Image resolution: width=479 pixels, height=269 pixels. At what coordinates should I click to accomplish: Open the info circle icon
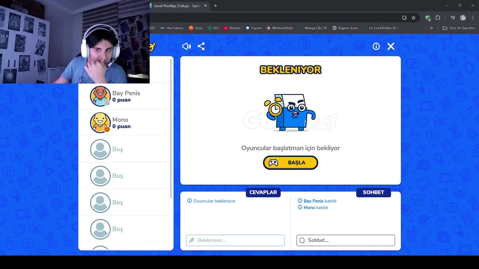376,46
